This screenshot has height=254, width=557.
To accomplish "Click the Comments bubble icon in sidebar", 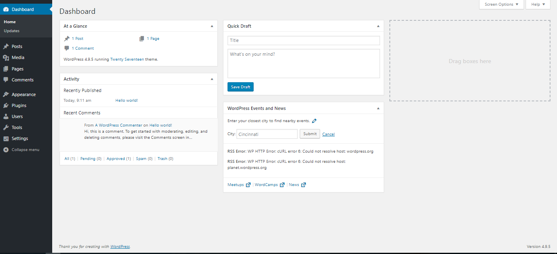I will coord(6,80).
